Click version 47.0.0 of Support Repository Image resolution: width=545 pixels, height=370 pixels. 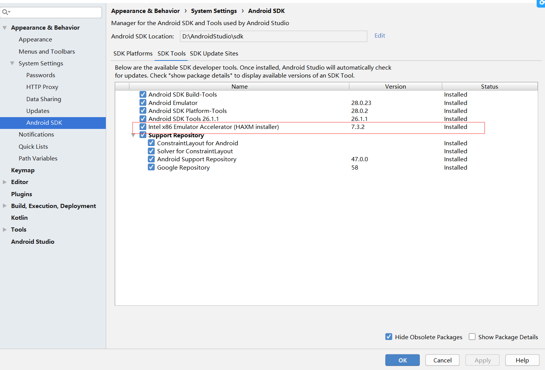pyautogui.click(x=360, y=159)
